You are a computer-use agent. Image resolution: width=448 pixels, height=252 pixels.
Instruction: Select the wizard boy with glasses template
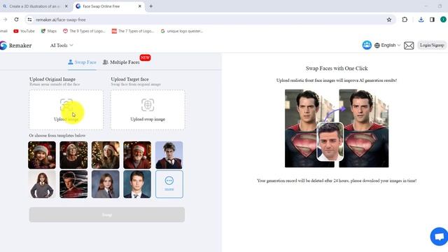(x=169, y=155)
